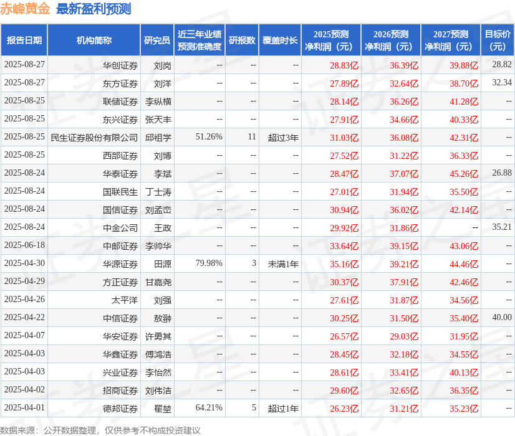Click institution name 中邮证券
Viewport: 515px width, 436px height.
tap(120, 246)
